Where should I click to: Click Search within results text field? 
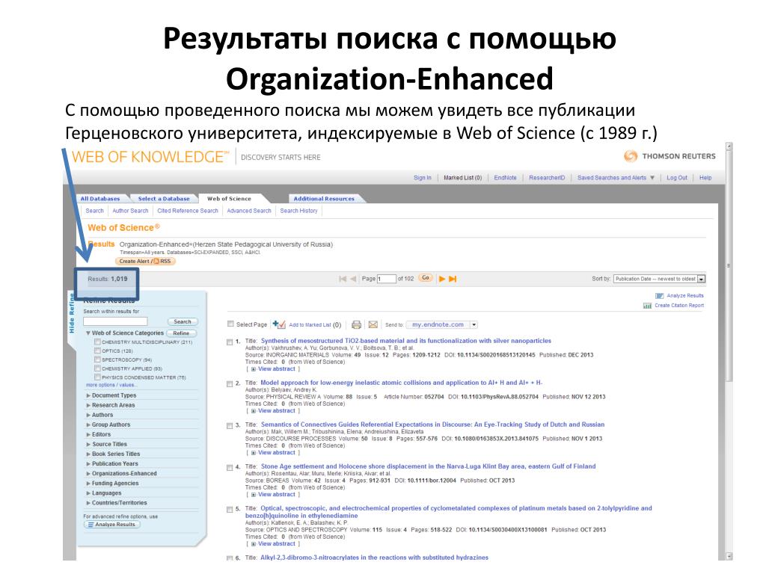[114, 321]
